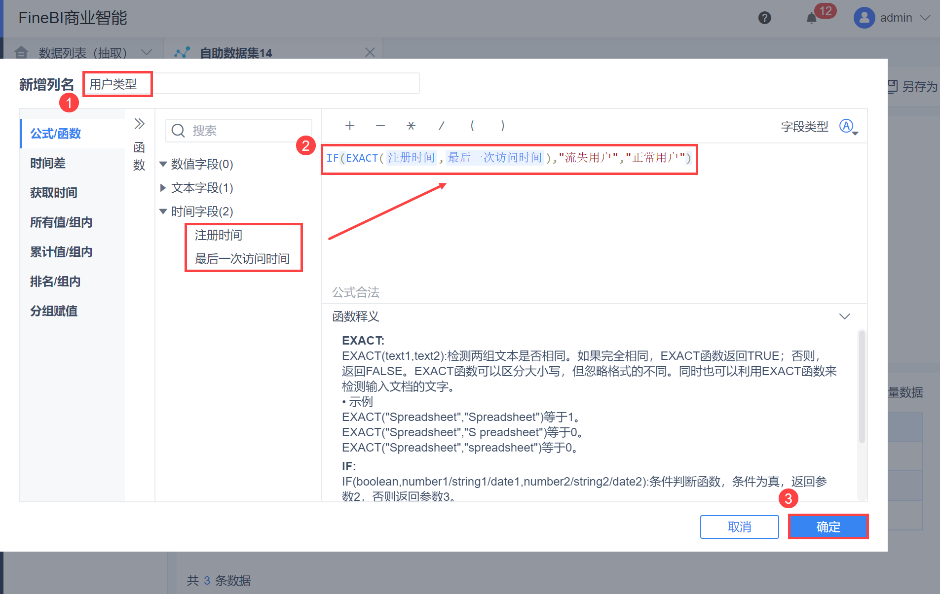The width and height of the screenshot is (940, 594).
Task: Insert the multiply operator
Action: coord(411,126)
